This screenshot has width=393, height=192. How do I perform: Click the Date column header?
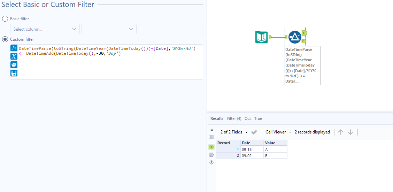coord(252,143)
